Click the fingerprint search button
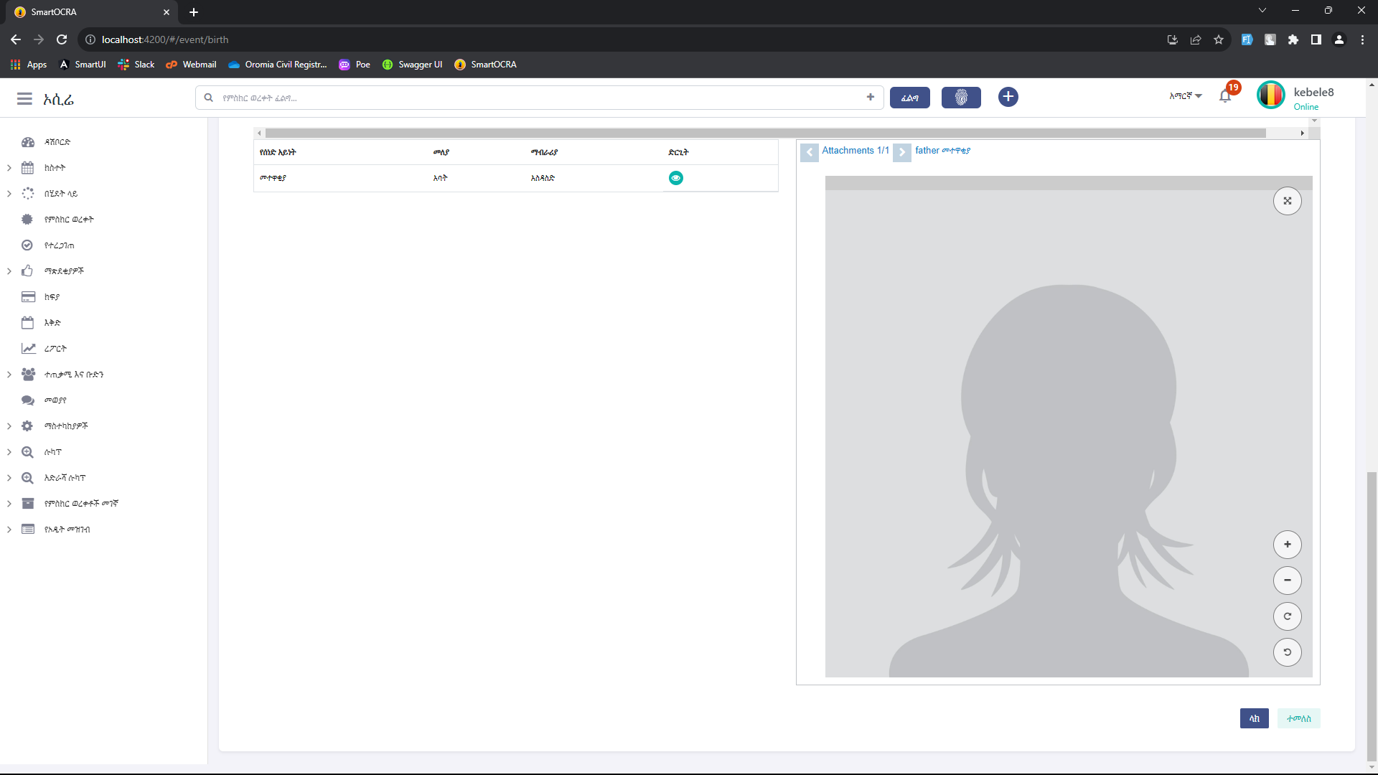 point(961,98)
